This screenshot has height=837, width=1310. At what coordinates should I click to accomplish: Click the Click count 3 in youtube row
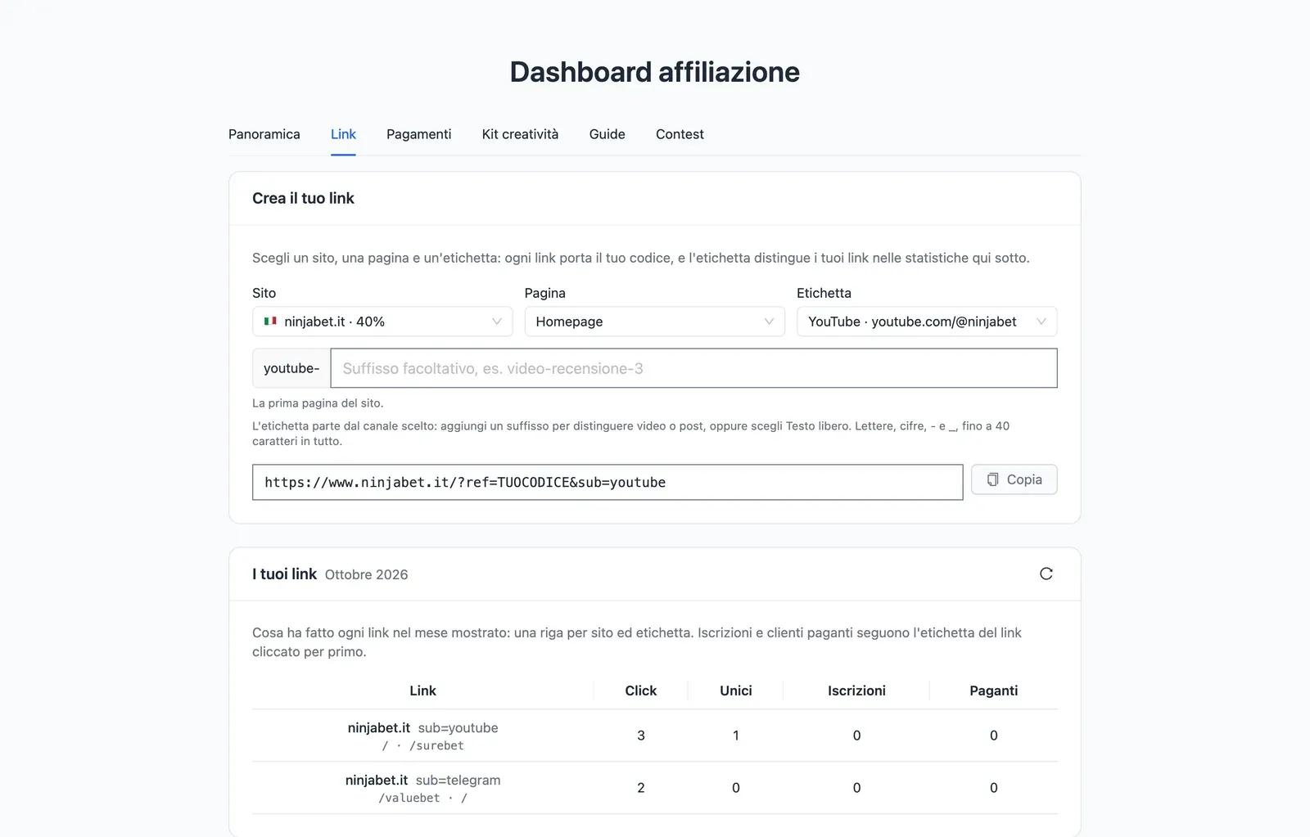[641, 736]
